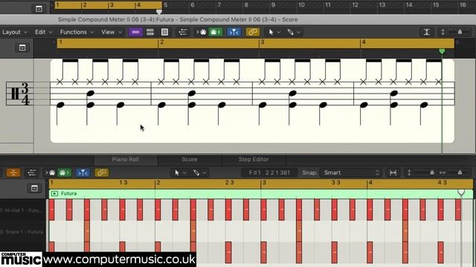This screenshot has width=476, height=267.
Task: Switch Score window to page view
Action: click(164, 32)
